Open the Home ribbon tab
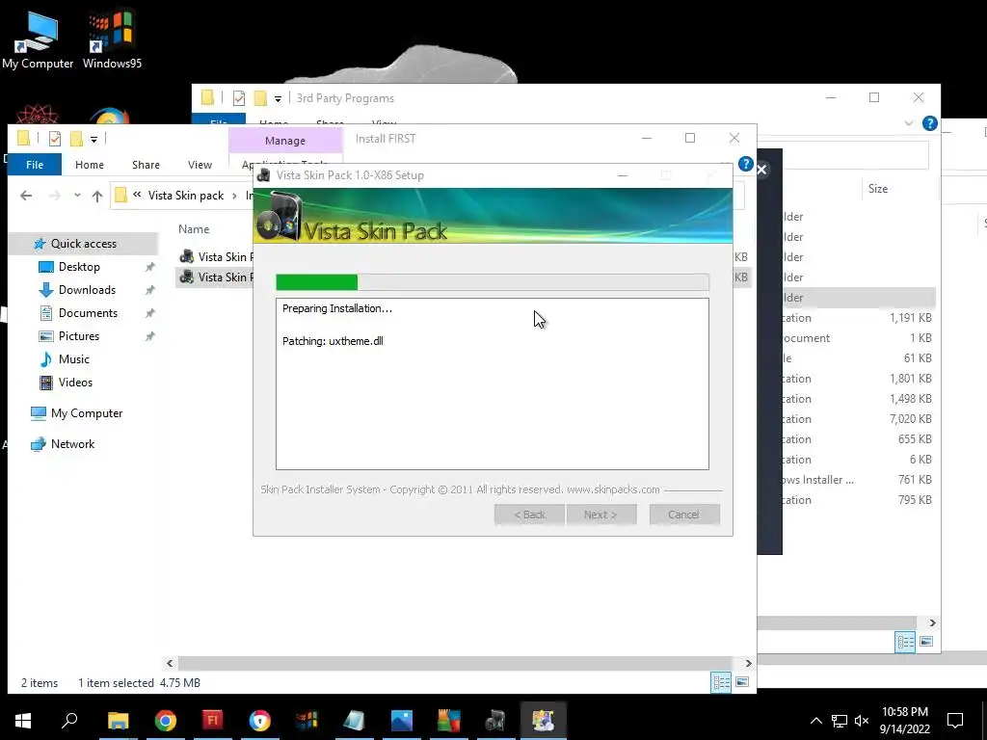The height and width of the screenshot is (740, 987). click(90, 165)
